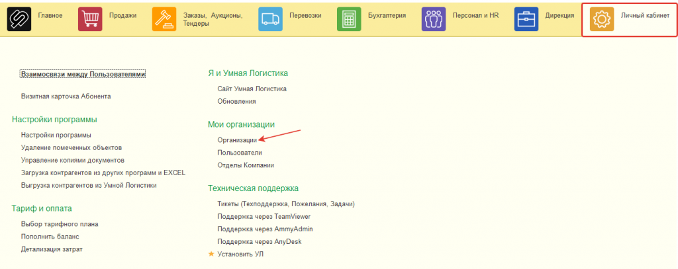Select the Персонал и HR section label
The height and width of the screenshot is (269, 678).
(475, 16)
